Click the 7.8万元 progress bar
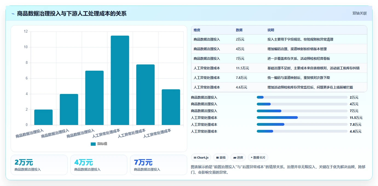 pos(302,124)
